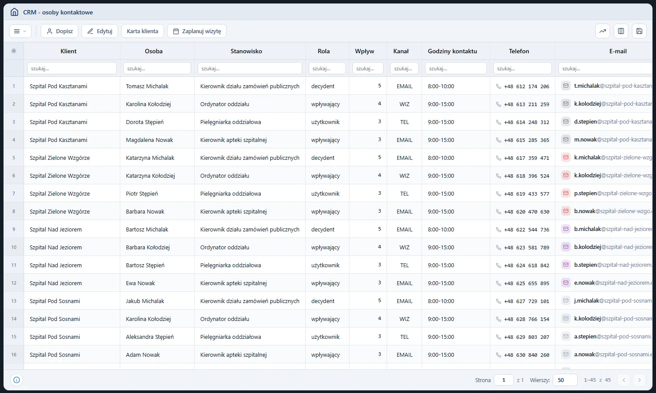Click the Telefon column header
Screen dimensions: 656x393
pos(519,51)
